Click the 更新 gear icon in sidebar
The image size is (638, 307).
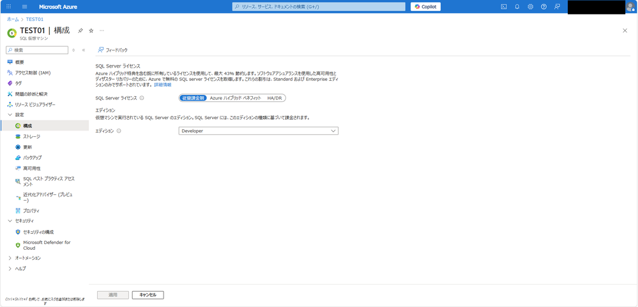point(18,146)
